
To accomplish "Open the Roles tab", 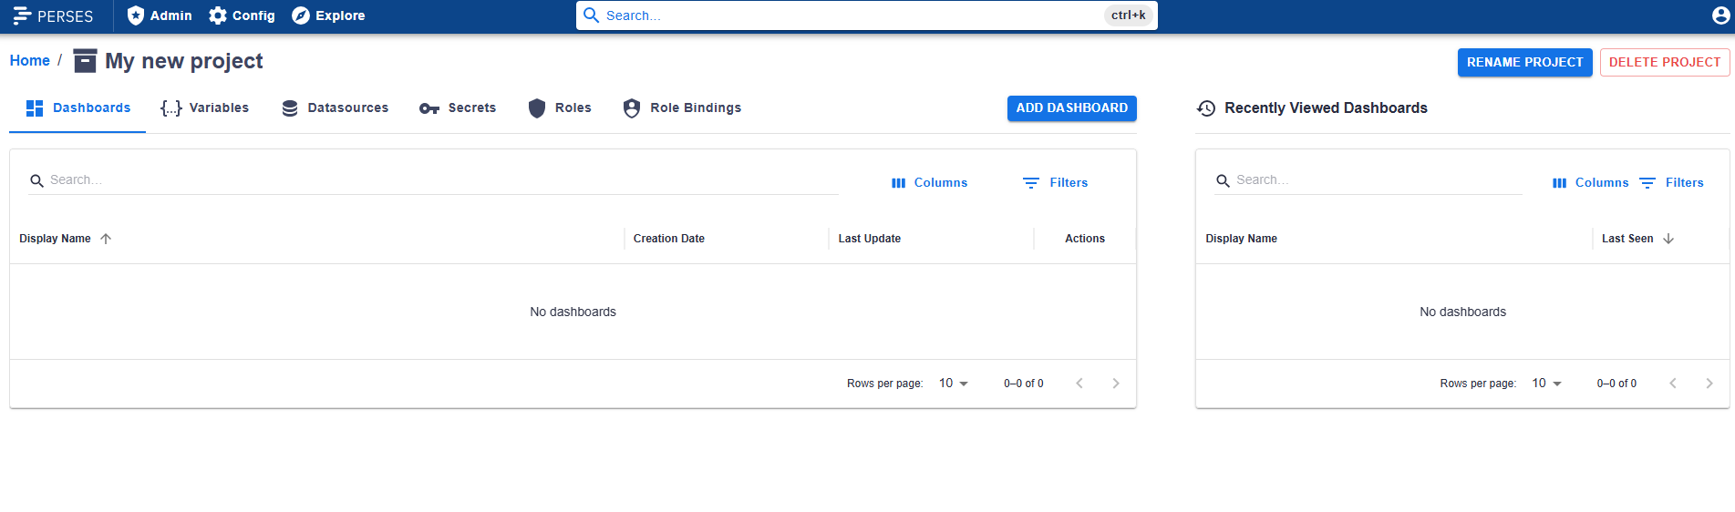I will [x=560, y=108].
